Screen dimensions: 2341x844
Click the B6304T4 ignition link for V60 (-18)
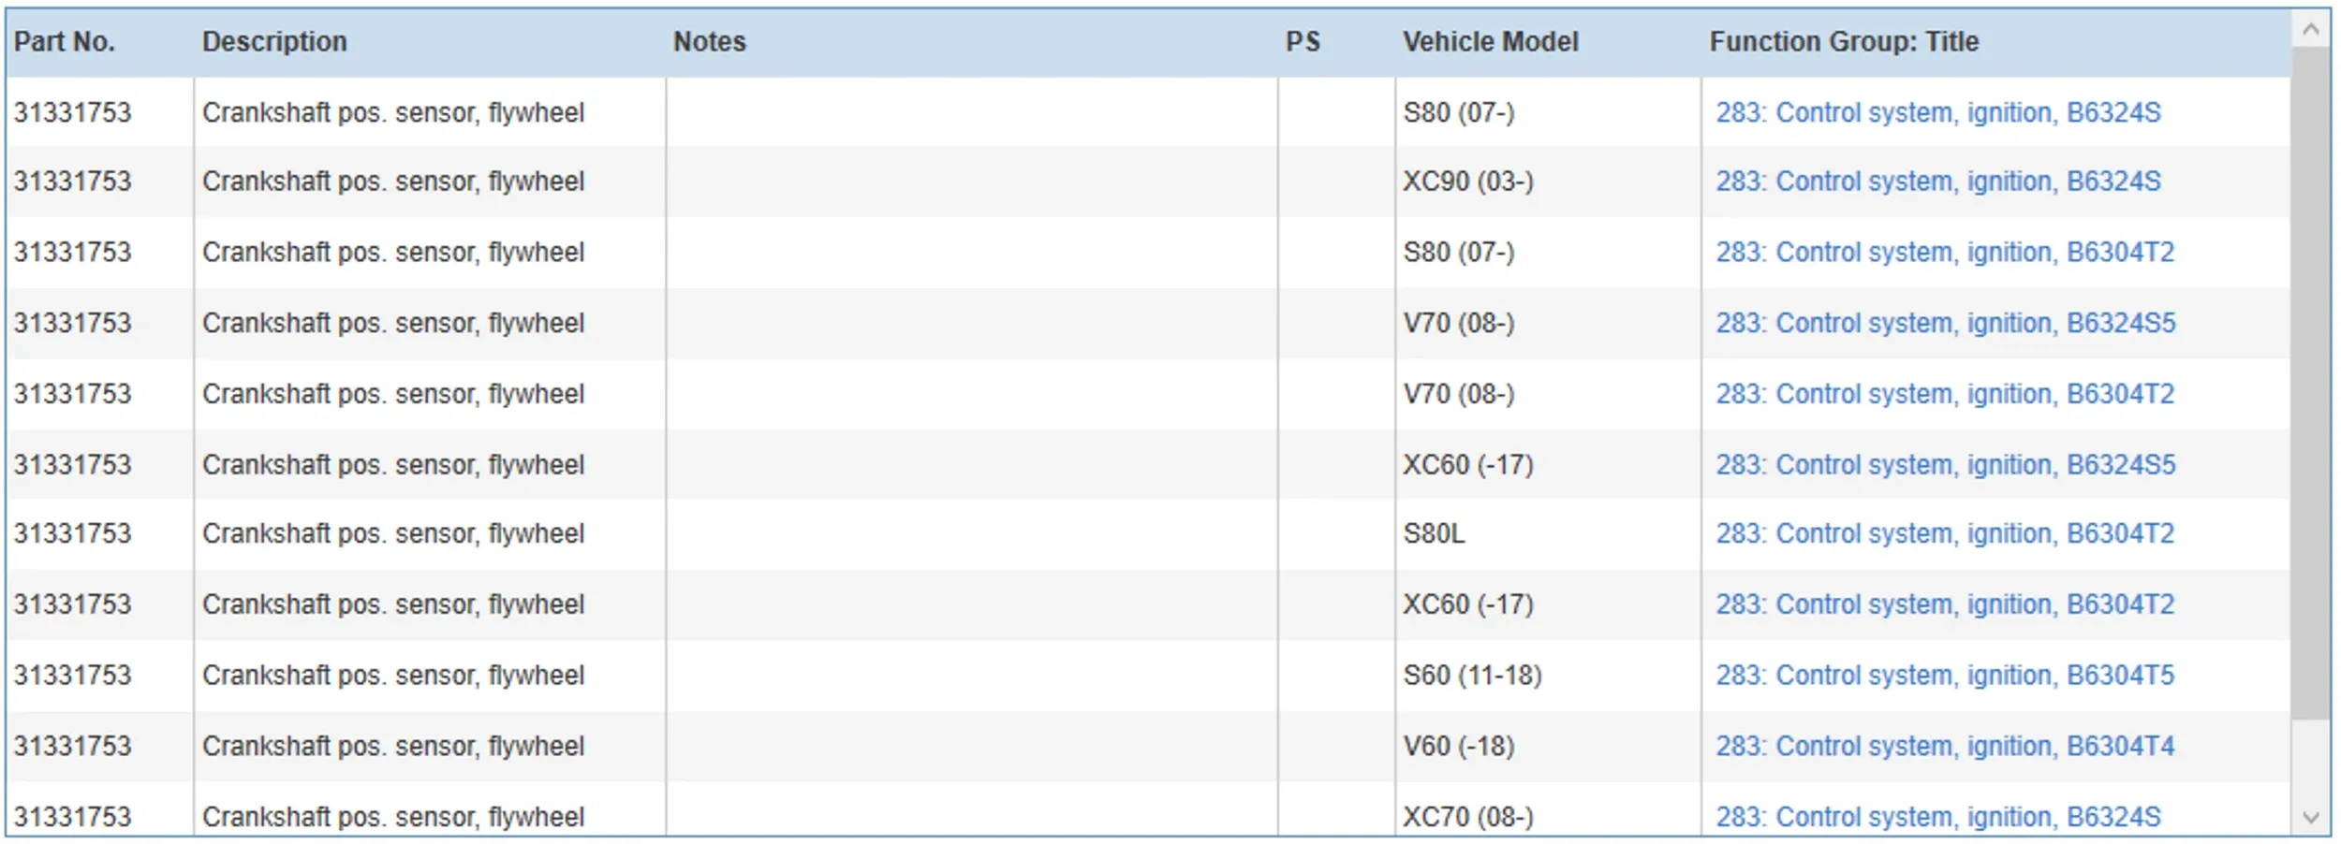pos(1944,747)
